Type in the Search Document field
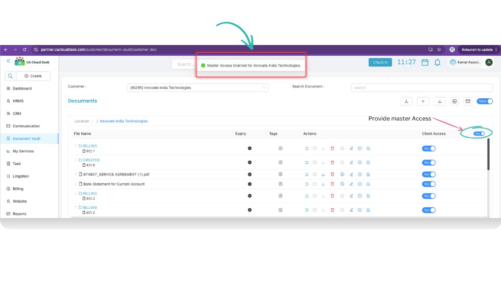 421,87
